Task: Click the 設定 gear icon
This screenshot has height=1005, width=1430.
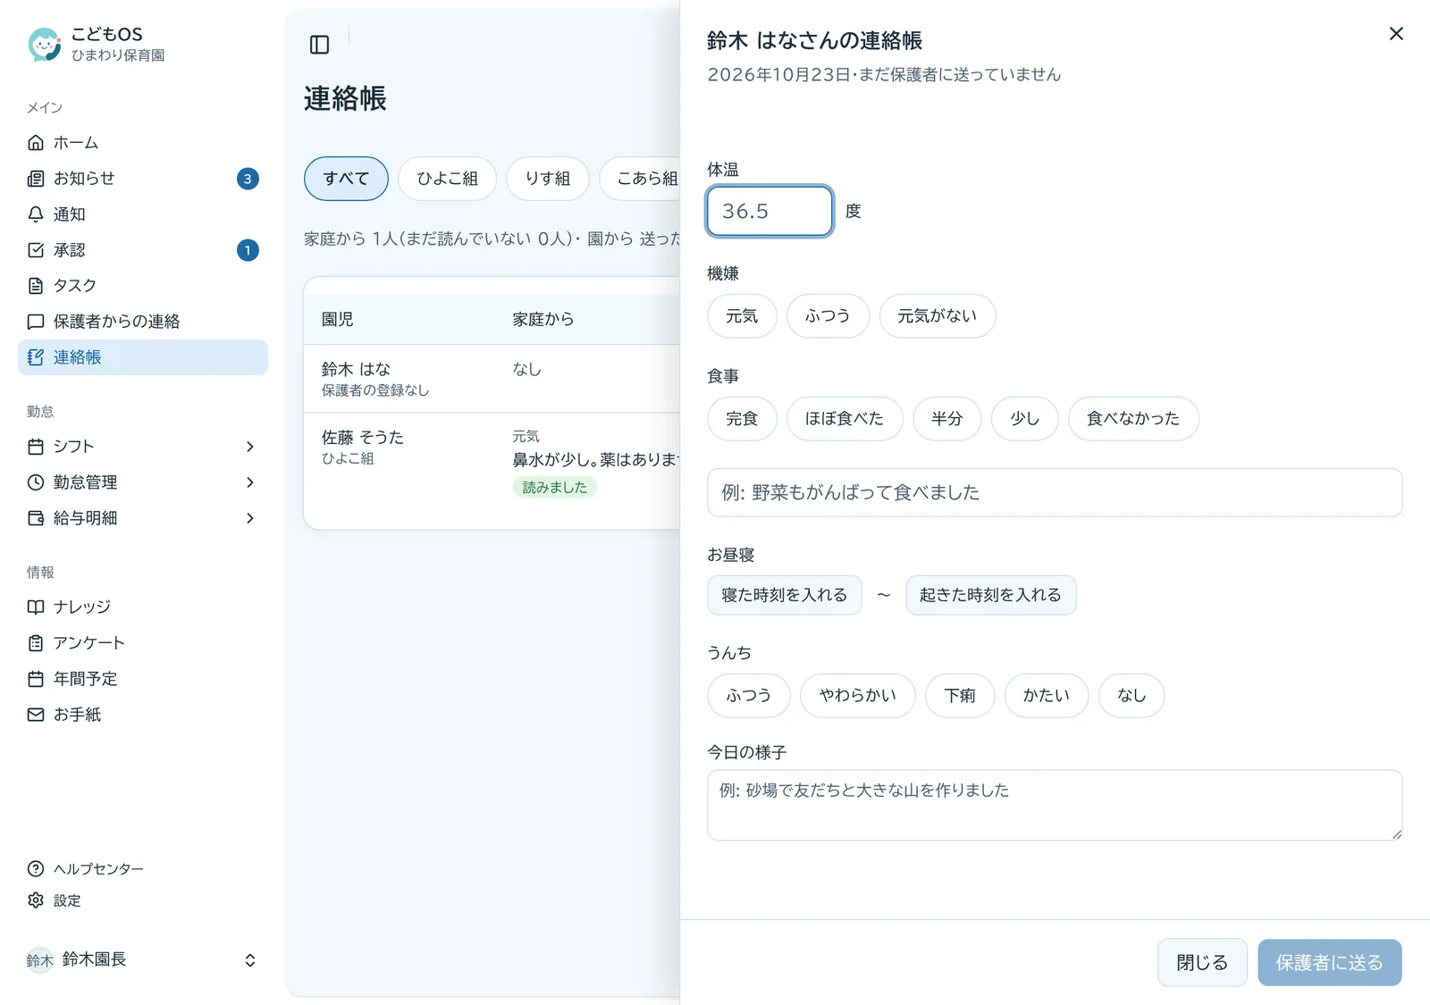Action: [36, 900]
